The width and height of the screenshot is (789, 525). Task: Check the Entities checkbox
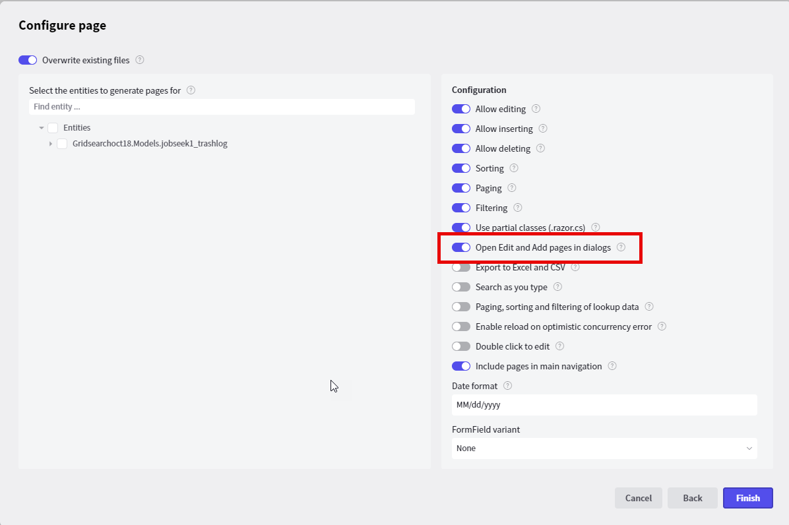click(52, 127)
